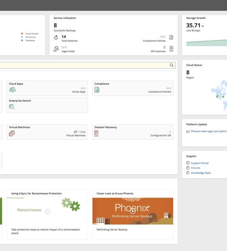This screenshot has width=227, height=251.
Task: Click the icon beside Forums
Action: coord(188,168)
